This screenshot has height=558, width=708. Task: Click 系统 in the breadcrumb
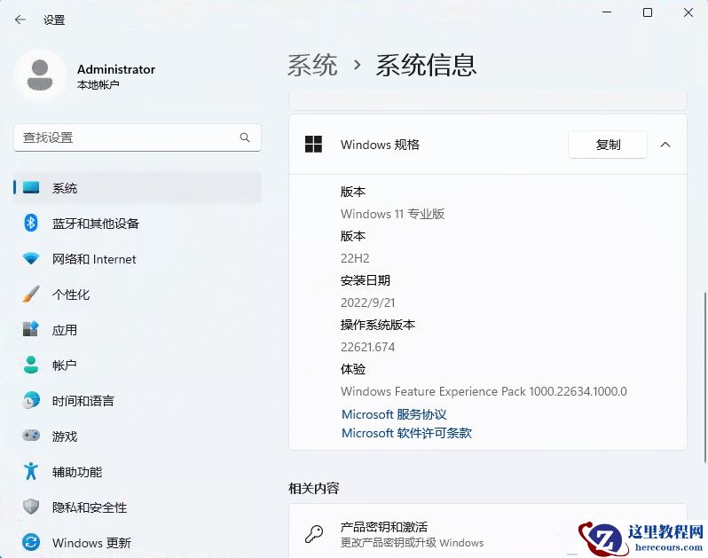click(x=312, y=65)
